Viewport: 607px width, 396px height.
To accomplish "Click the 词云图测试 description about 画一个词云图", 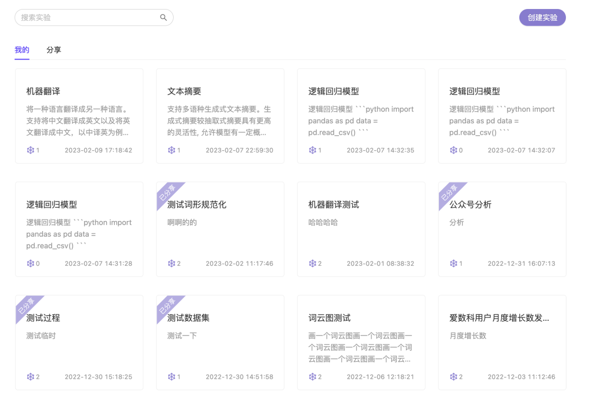I will 360,347.
